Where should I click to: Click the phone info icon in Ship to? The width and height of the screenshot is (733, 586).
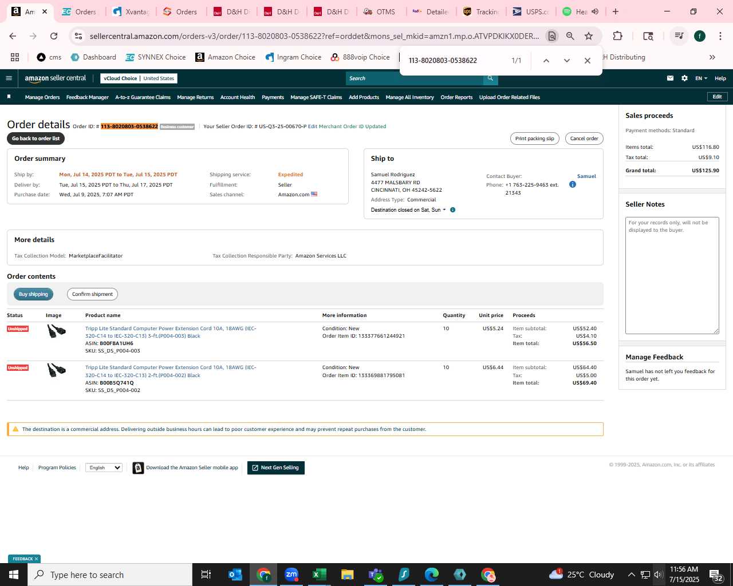[573, 184]
